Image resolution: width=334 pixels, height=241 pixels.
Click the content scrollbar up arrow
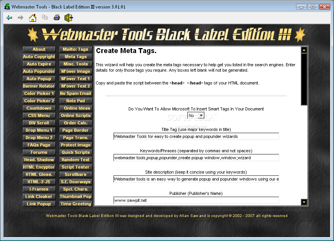(x=304, y=50)
